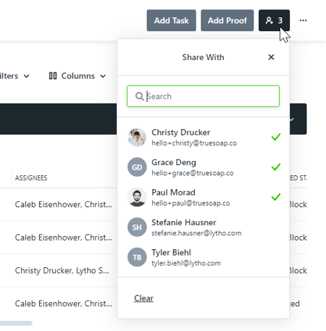Click the search magnifier icon
The width and height of the screenshot is (326, 331).
click(139, 96)
